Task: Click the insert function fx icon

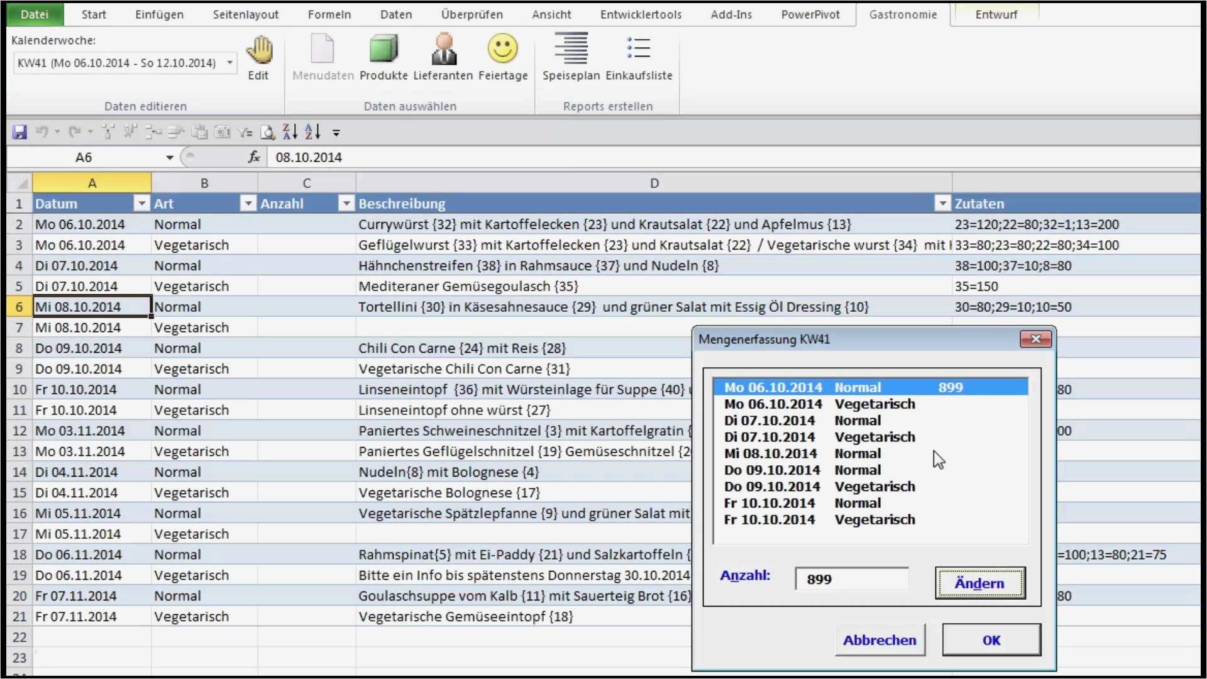Action: tap(254, 157)
